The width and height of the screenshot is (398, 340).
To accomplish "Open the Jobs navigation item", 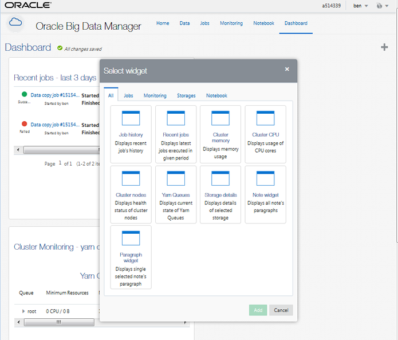I will tap(204, 23).
